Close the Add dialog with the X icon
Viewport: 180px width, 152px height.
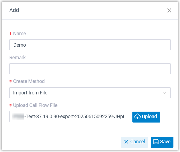coord(169,10)
